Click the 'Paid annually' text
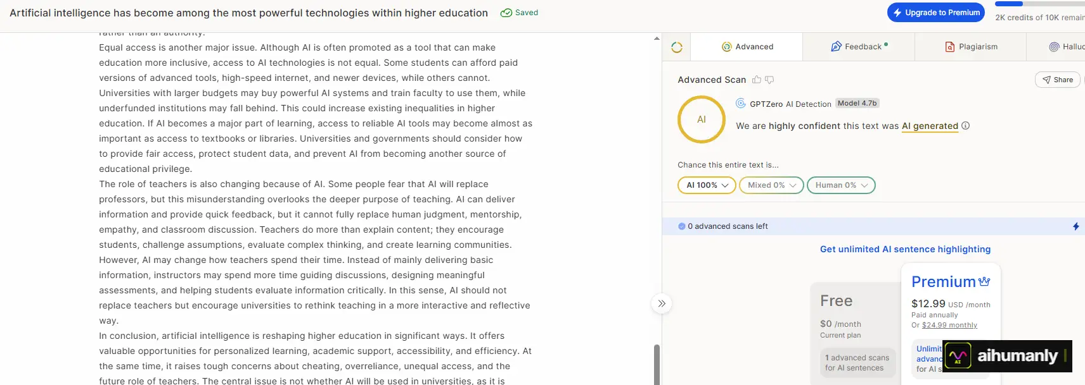1085x385 pixels. (934, 315)
